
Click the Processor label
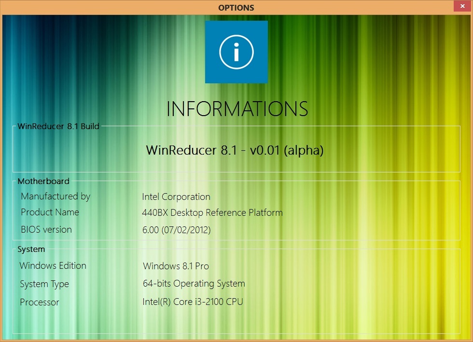pos(40,303)
